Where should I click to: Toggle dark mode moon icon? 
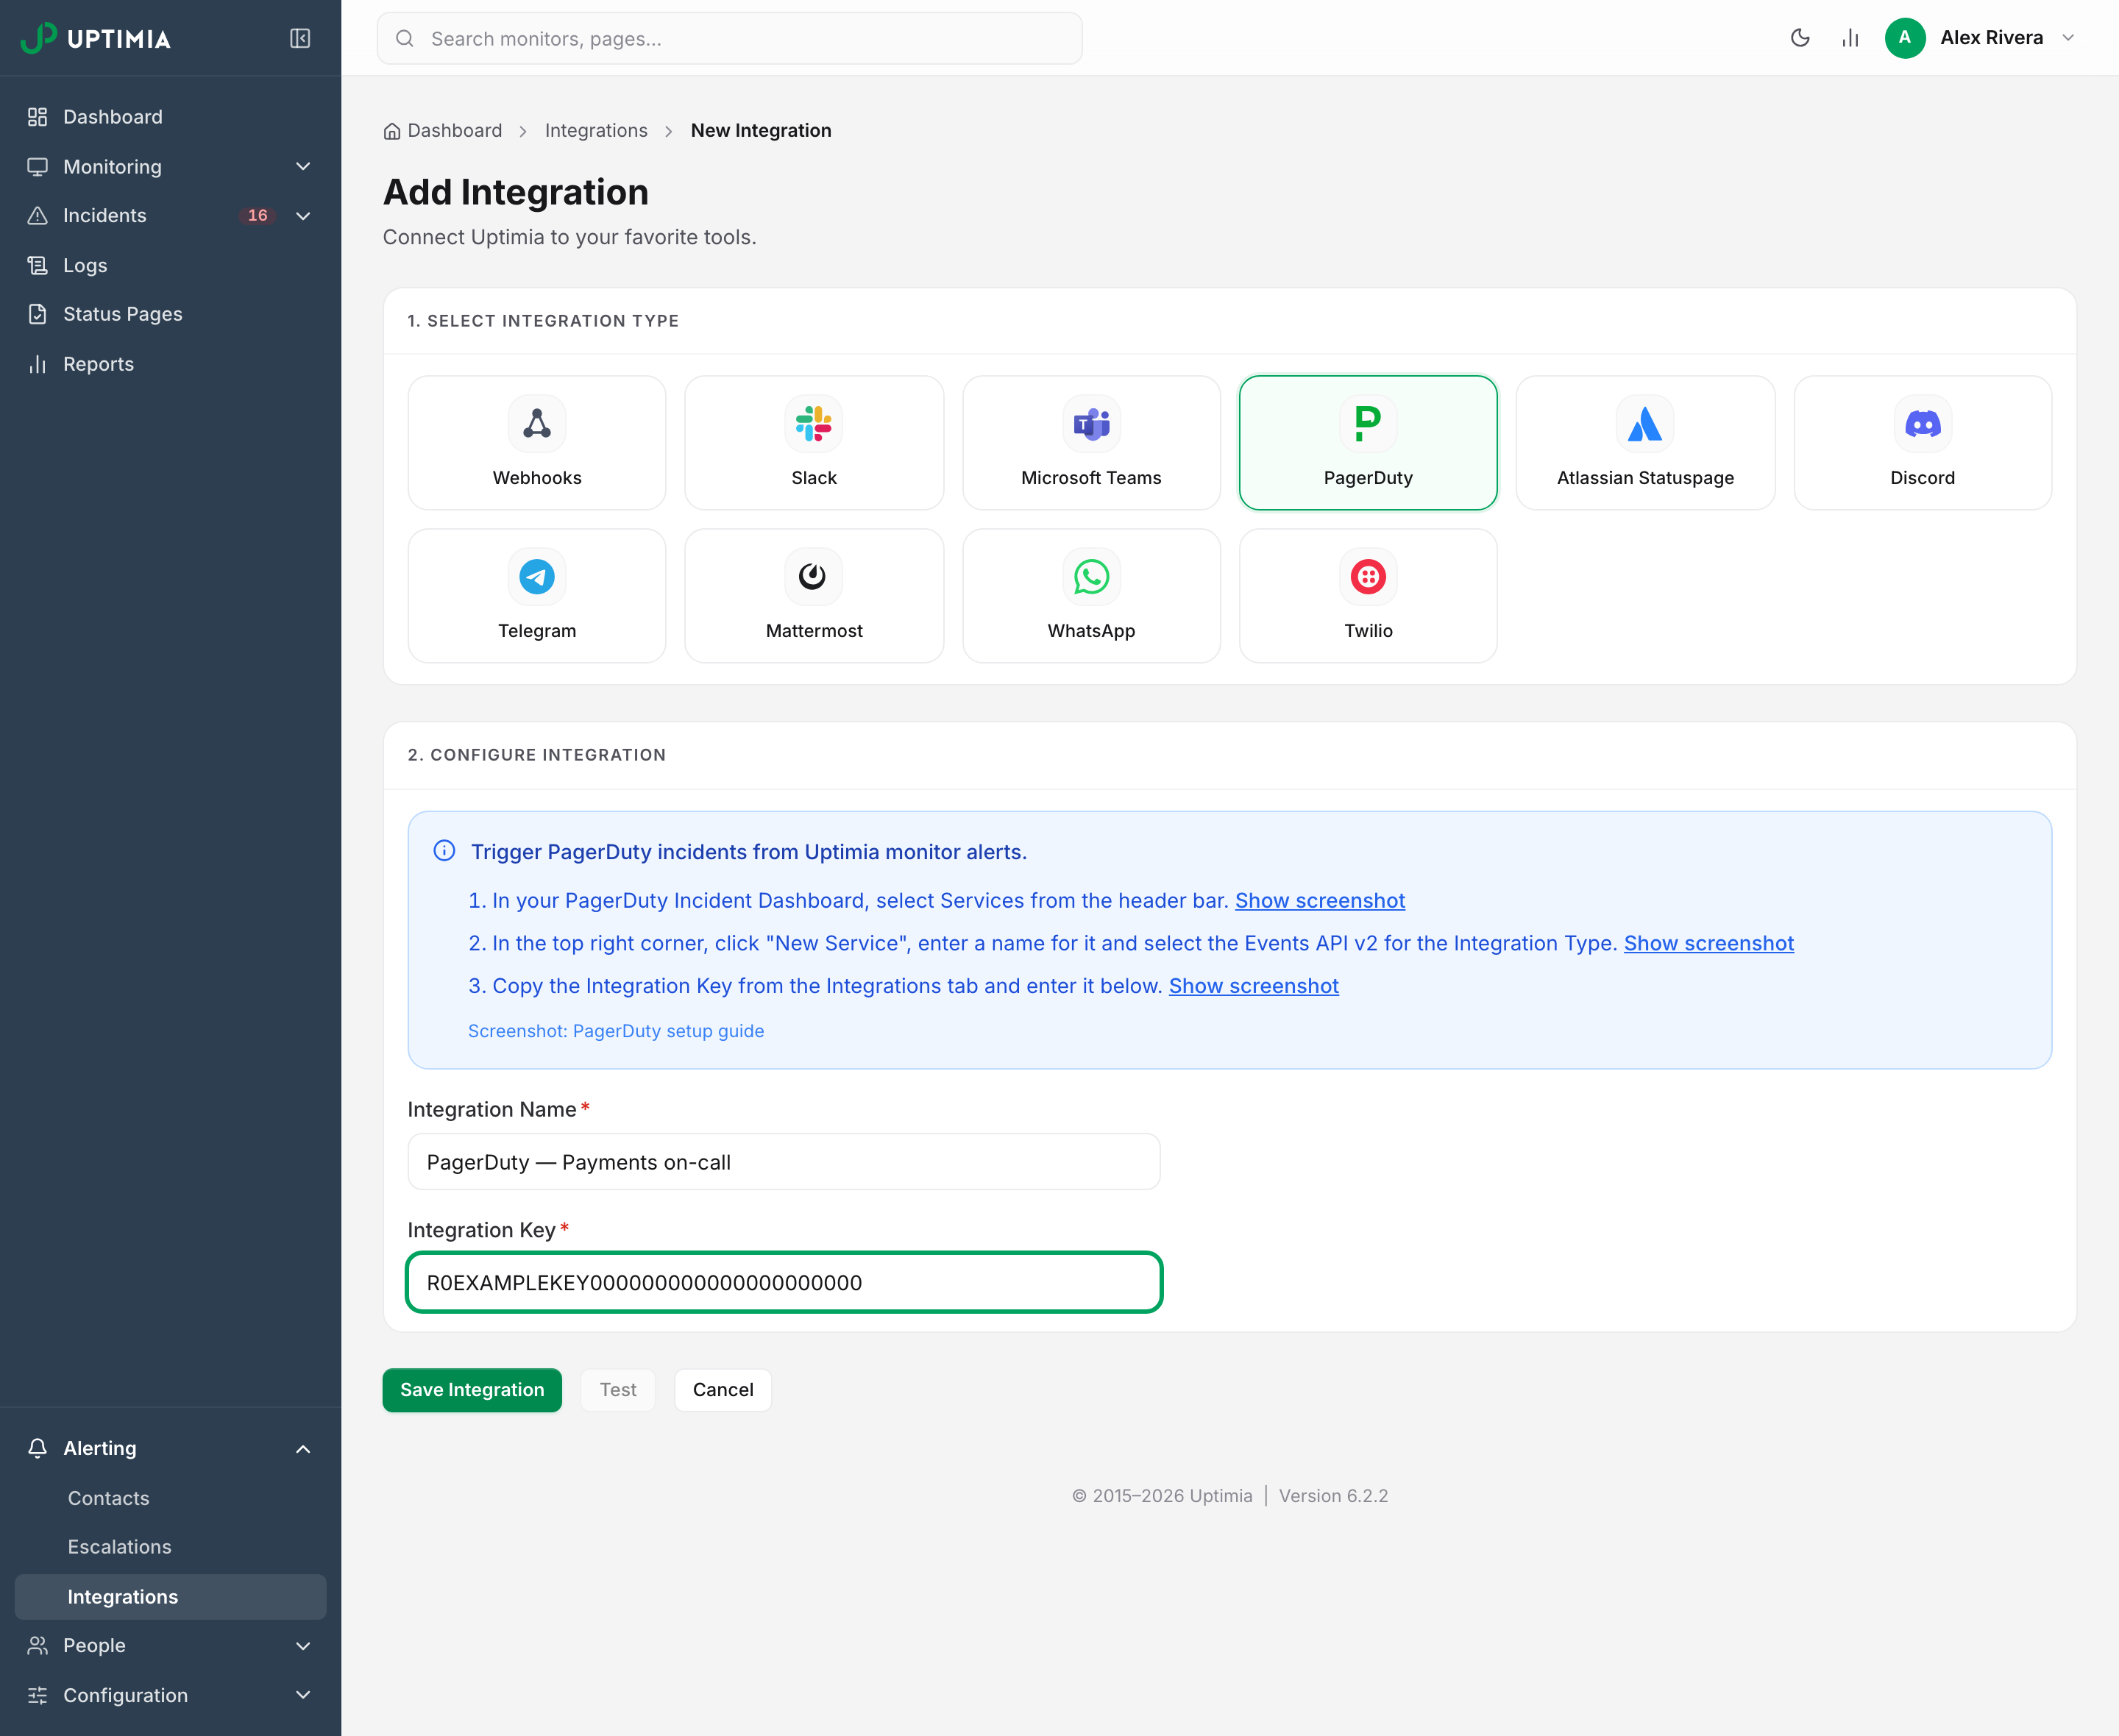coord(1800,38)
